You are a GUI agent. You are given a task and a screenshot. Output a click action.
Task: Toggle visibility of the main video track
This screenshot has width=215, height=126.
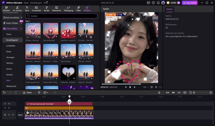9,115
